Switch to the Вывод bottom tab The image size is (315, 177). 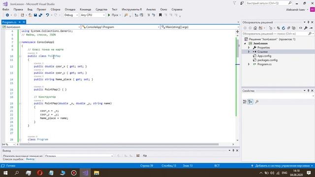click(31, 159)
